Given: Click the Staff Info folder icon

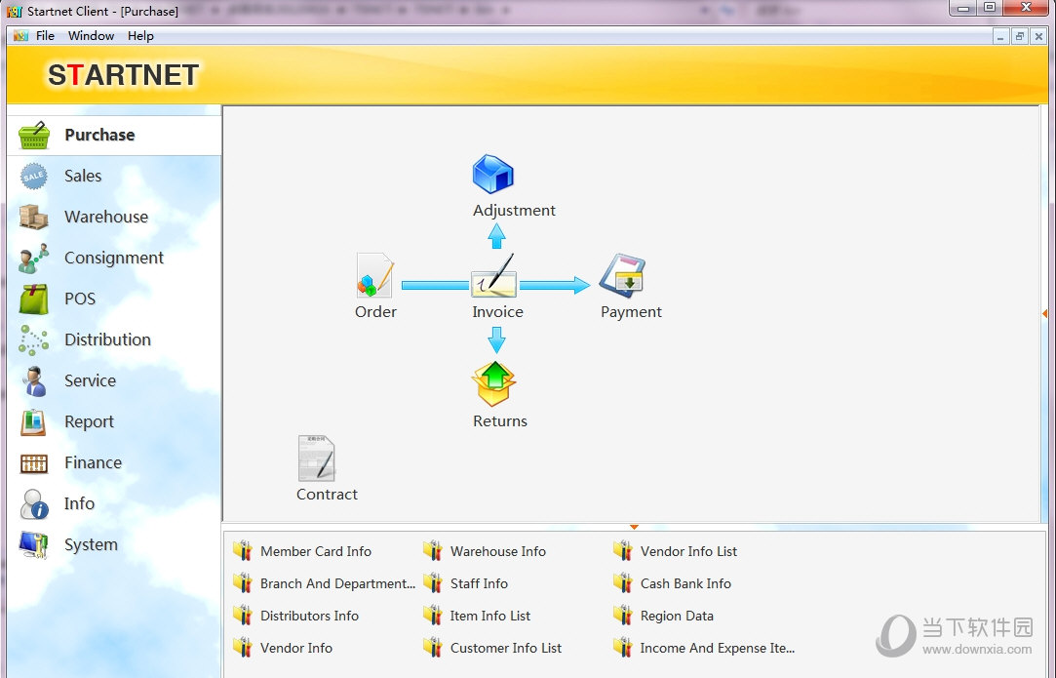Looking at the screenshot, I should point(432,583).
